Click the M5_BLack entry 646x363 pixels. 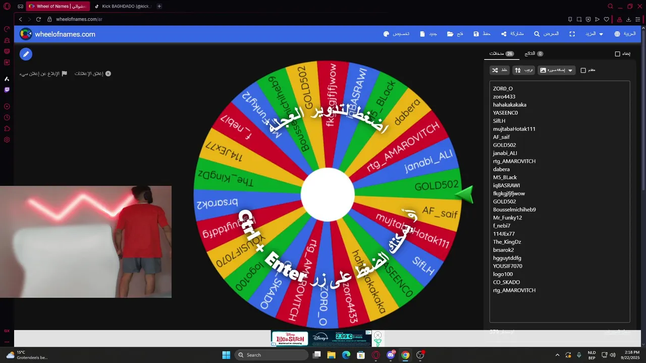(505, 177)
